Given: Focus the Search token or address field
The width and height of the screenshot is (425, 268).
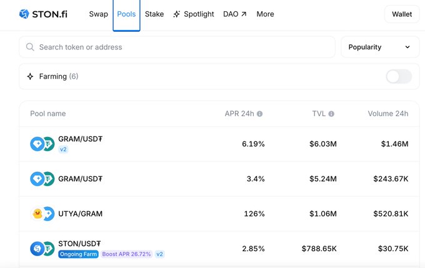Looking at the screenshot, I should [x=177, y=47].
